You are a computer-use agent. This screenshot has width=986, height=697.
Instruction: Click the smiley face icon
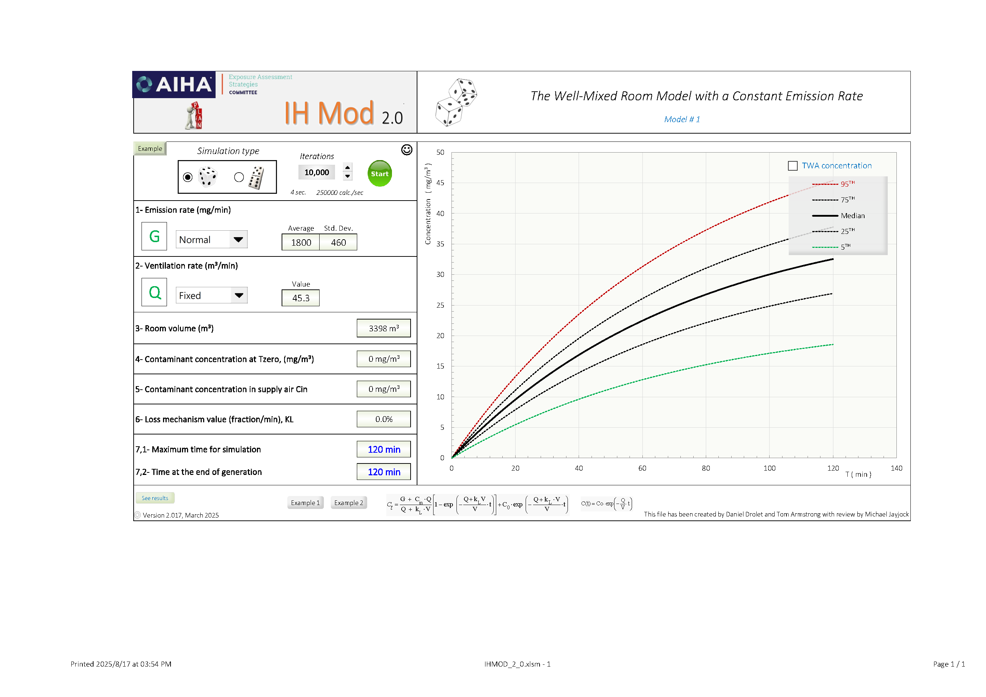click(x=406, y=149)
